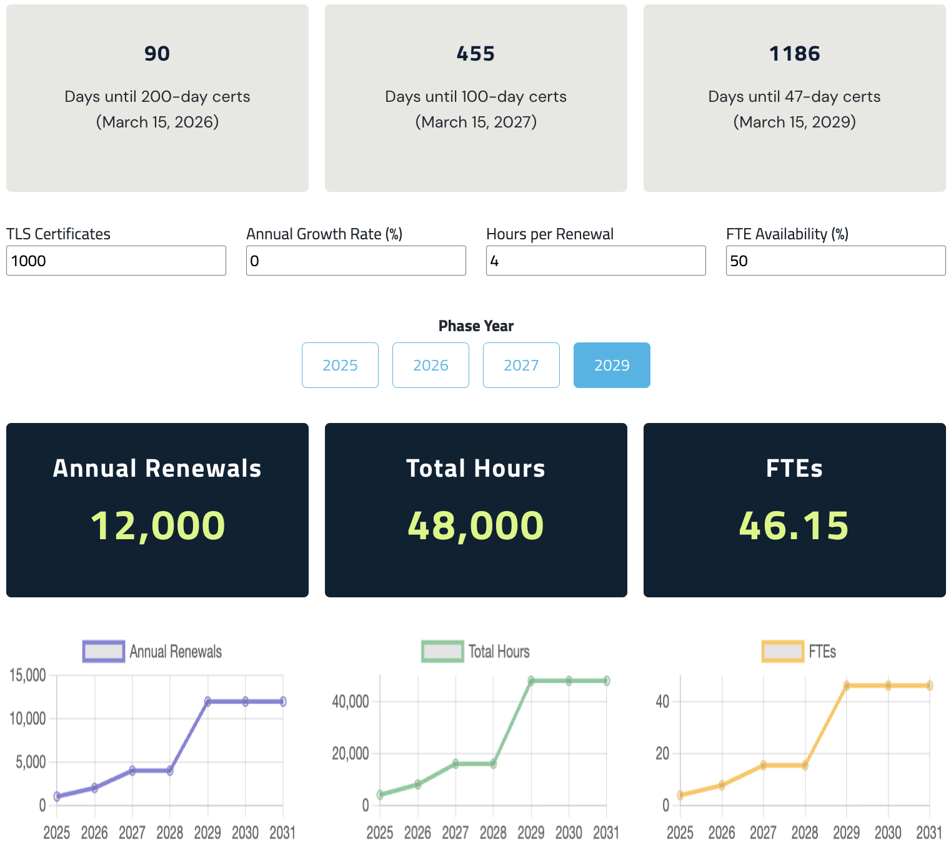Focus the Annual Growth Rate field
This screenshot has width=951, height=846.
point(356,261)
